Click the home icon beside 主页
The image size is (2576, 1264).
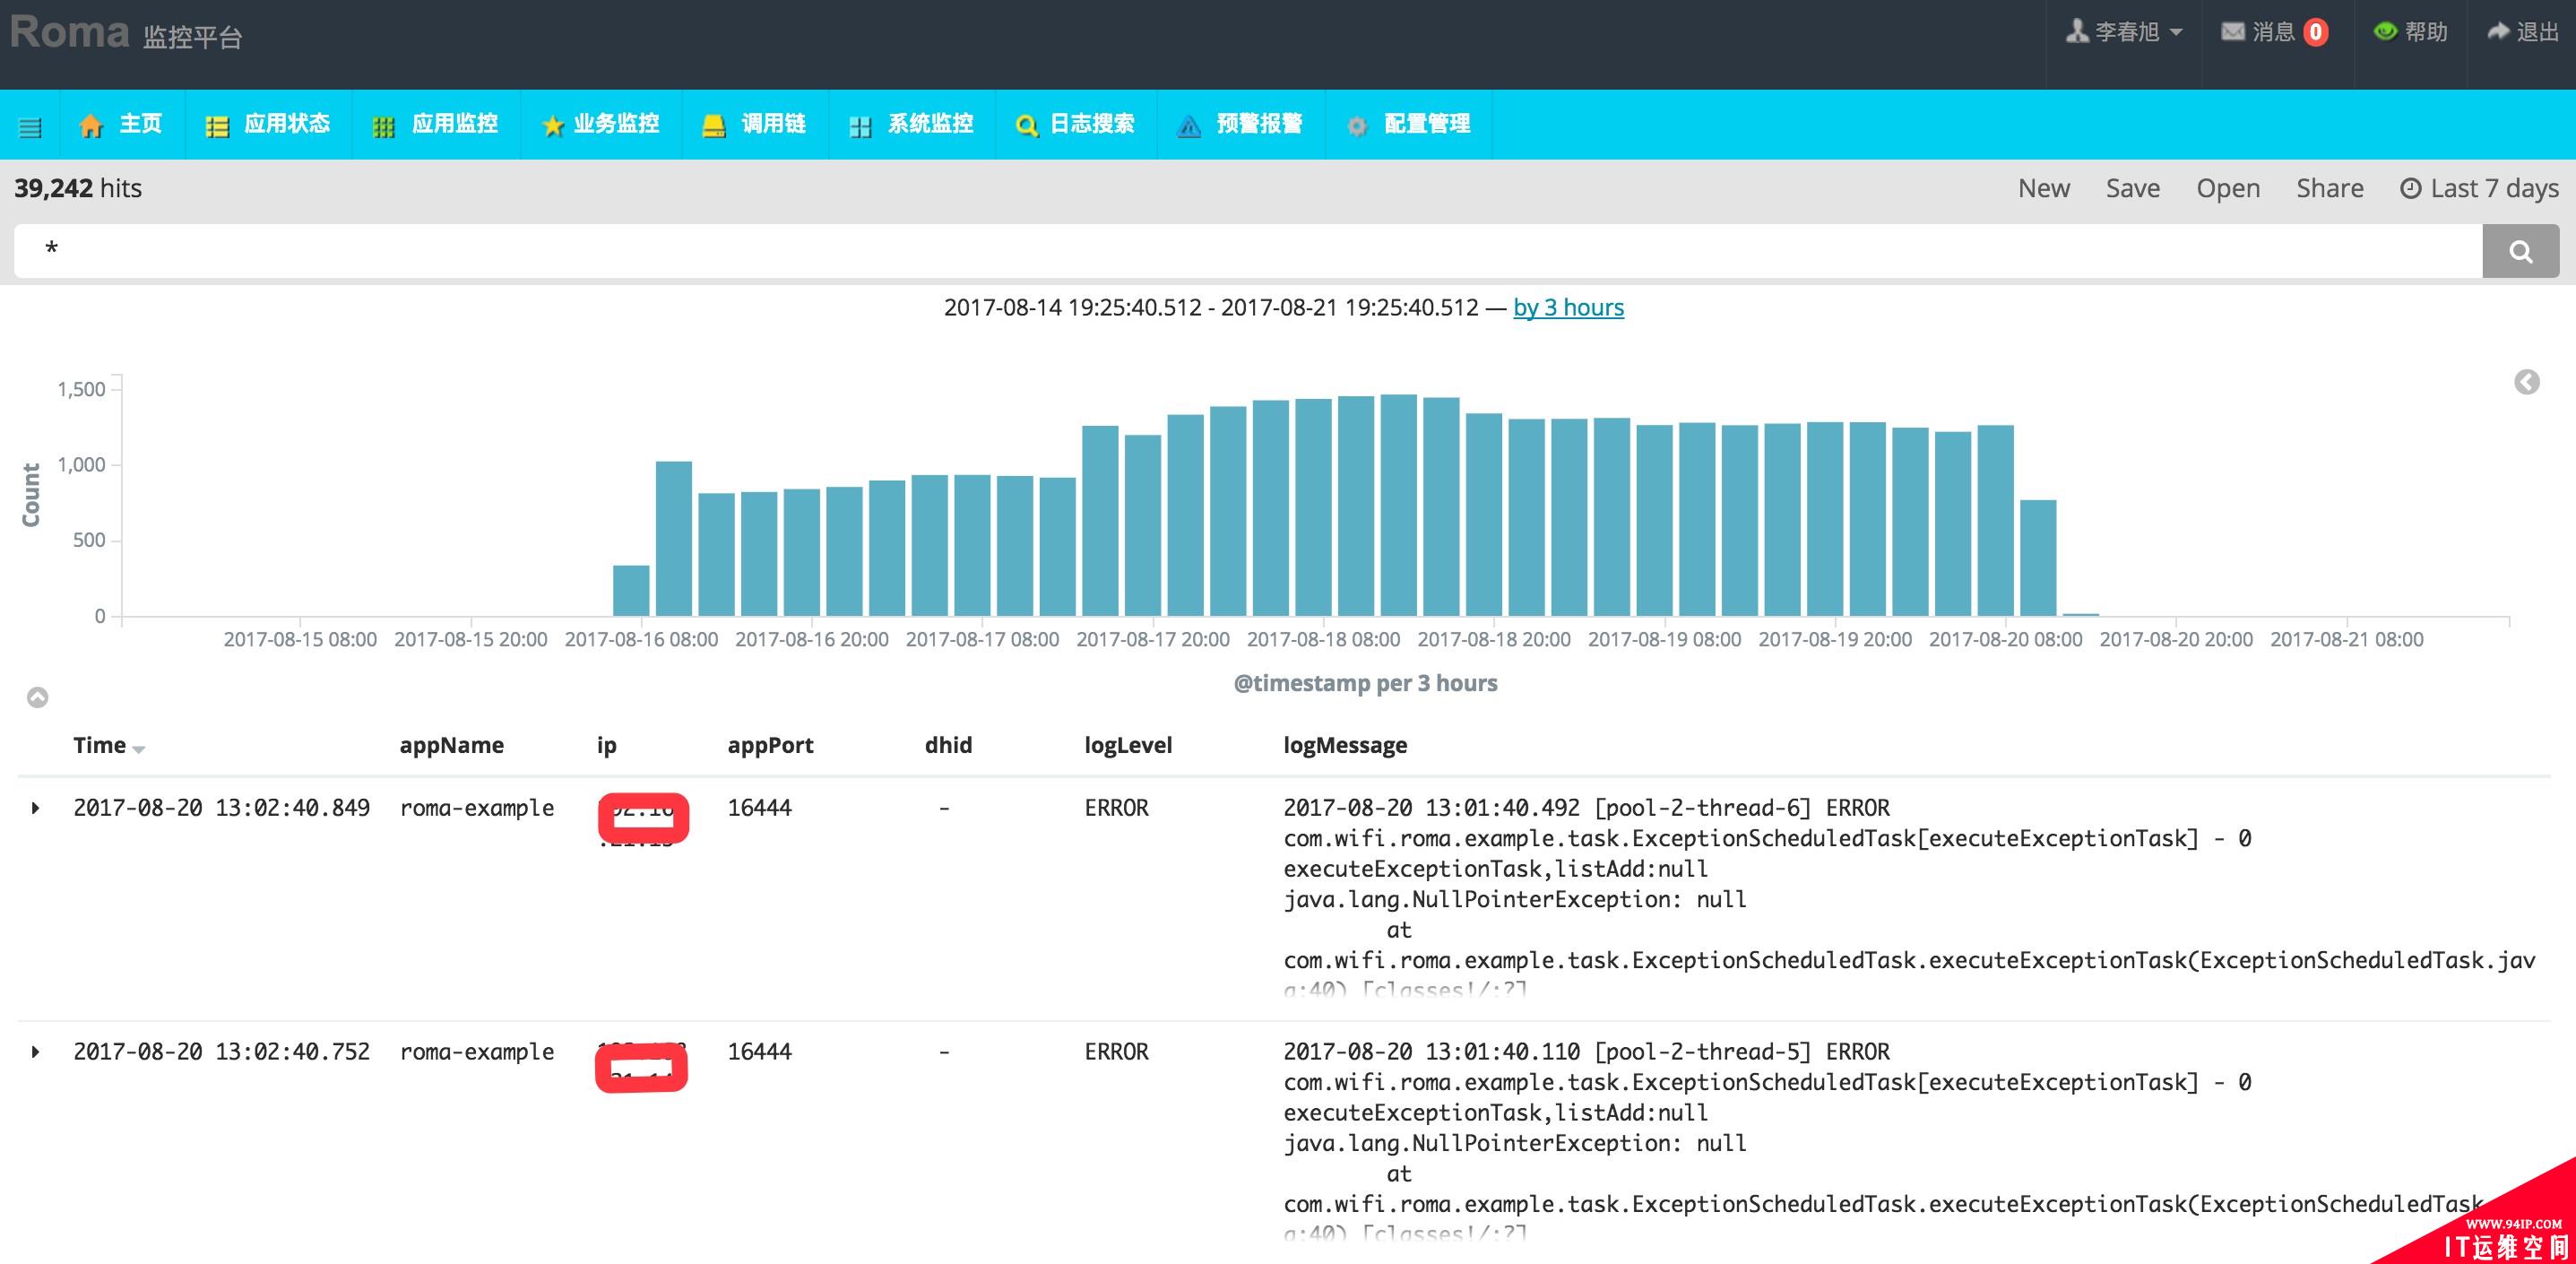point(91,125)
